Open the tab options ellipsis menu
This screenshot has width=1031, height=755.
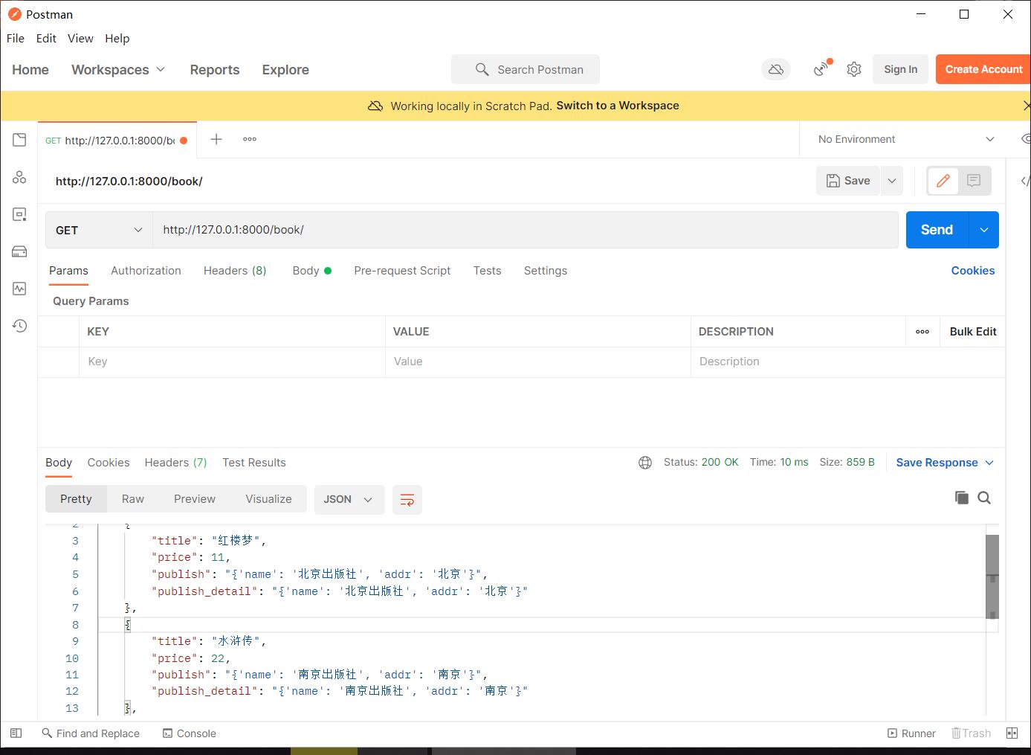tap(250, 139)
